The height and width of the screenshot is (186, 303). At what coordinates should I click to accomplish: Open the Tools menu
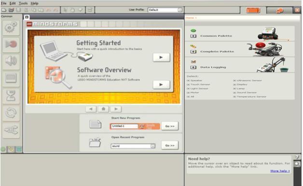pos(23,3)
